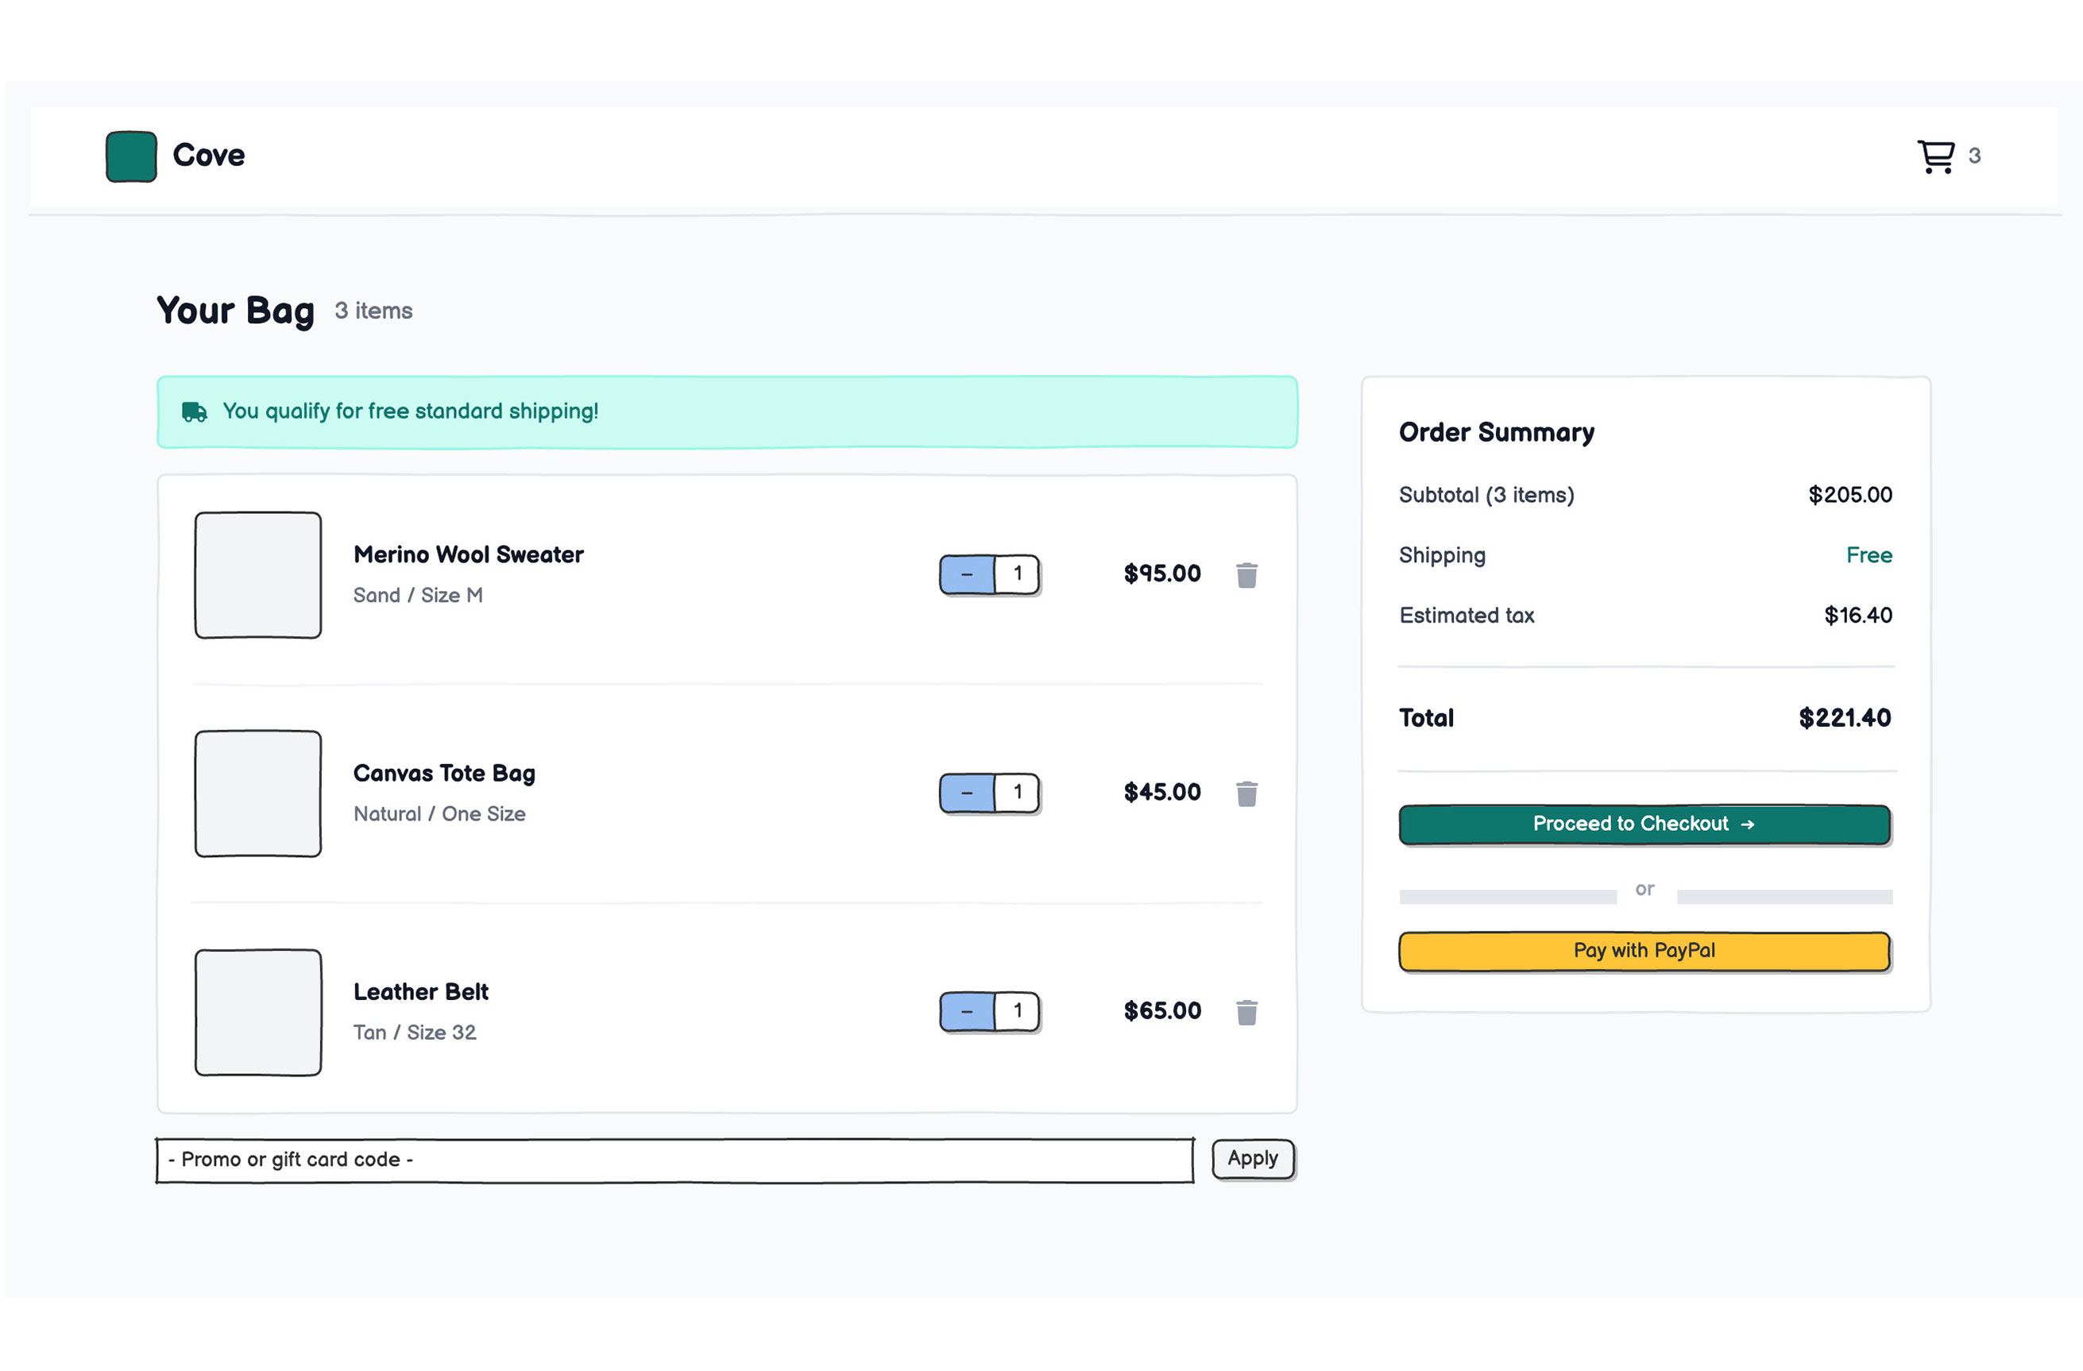Click the 'Your Bag' heading

click(x=235, y=311)
